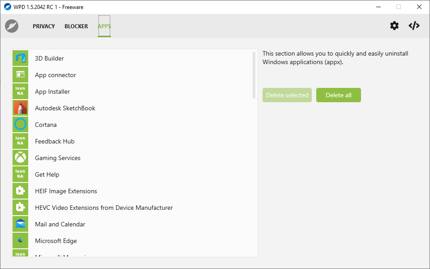
Task: Select the Cortana label
Action: pos(46,125)
